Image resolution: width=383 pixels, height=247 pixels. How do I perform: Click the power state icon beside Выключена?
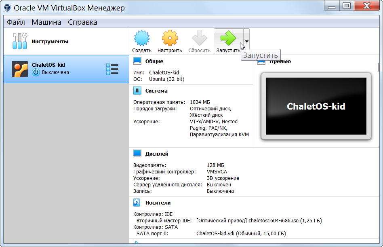tap(36, 72)
